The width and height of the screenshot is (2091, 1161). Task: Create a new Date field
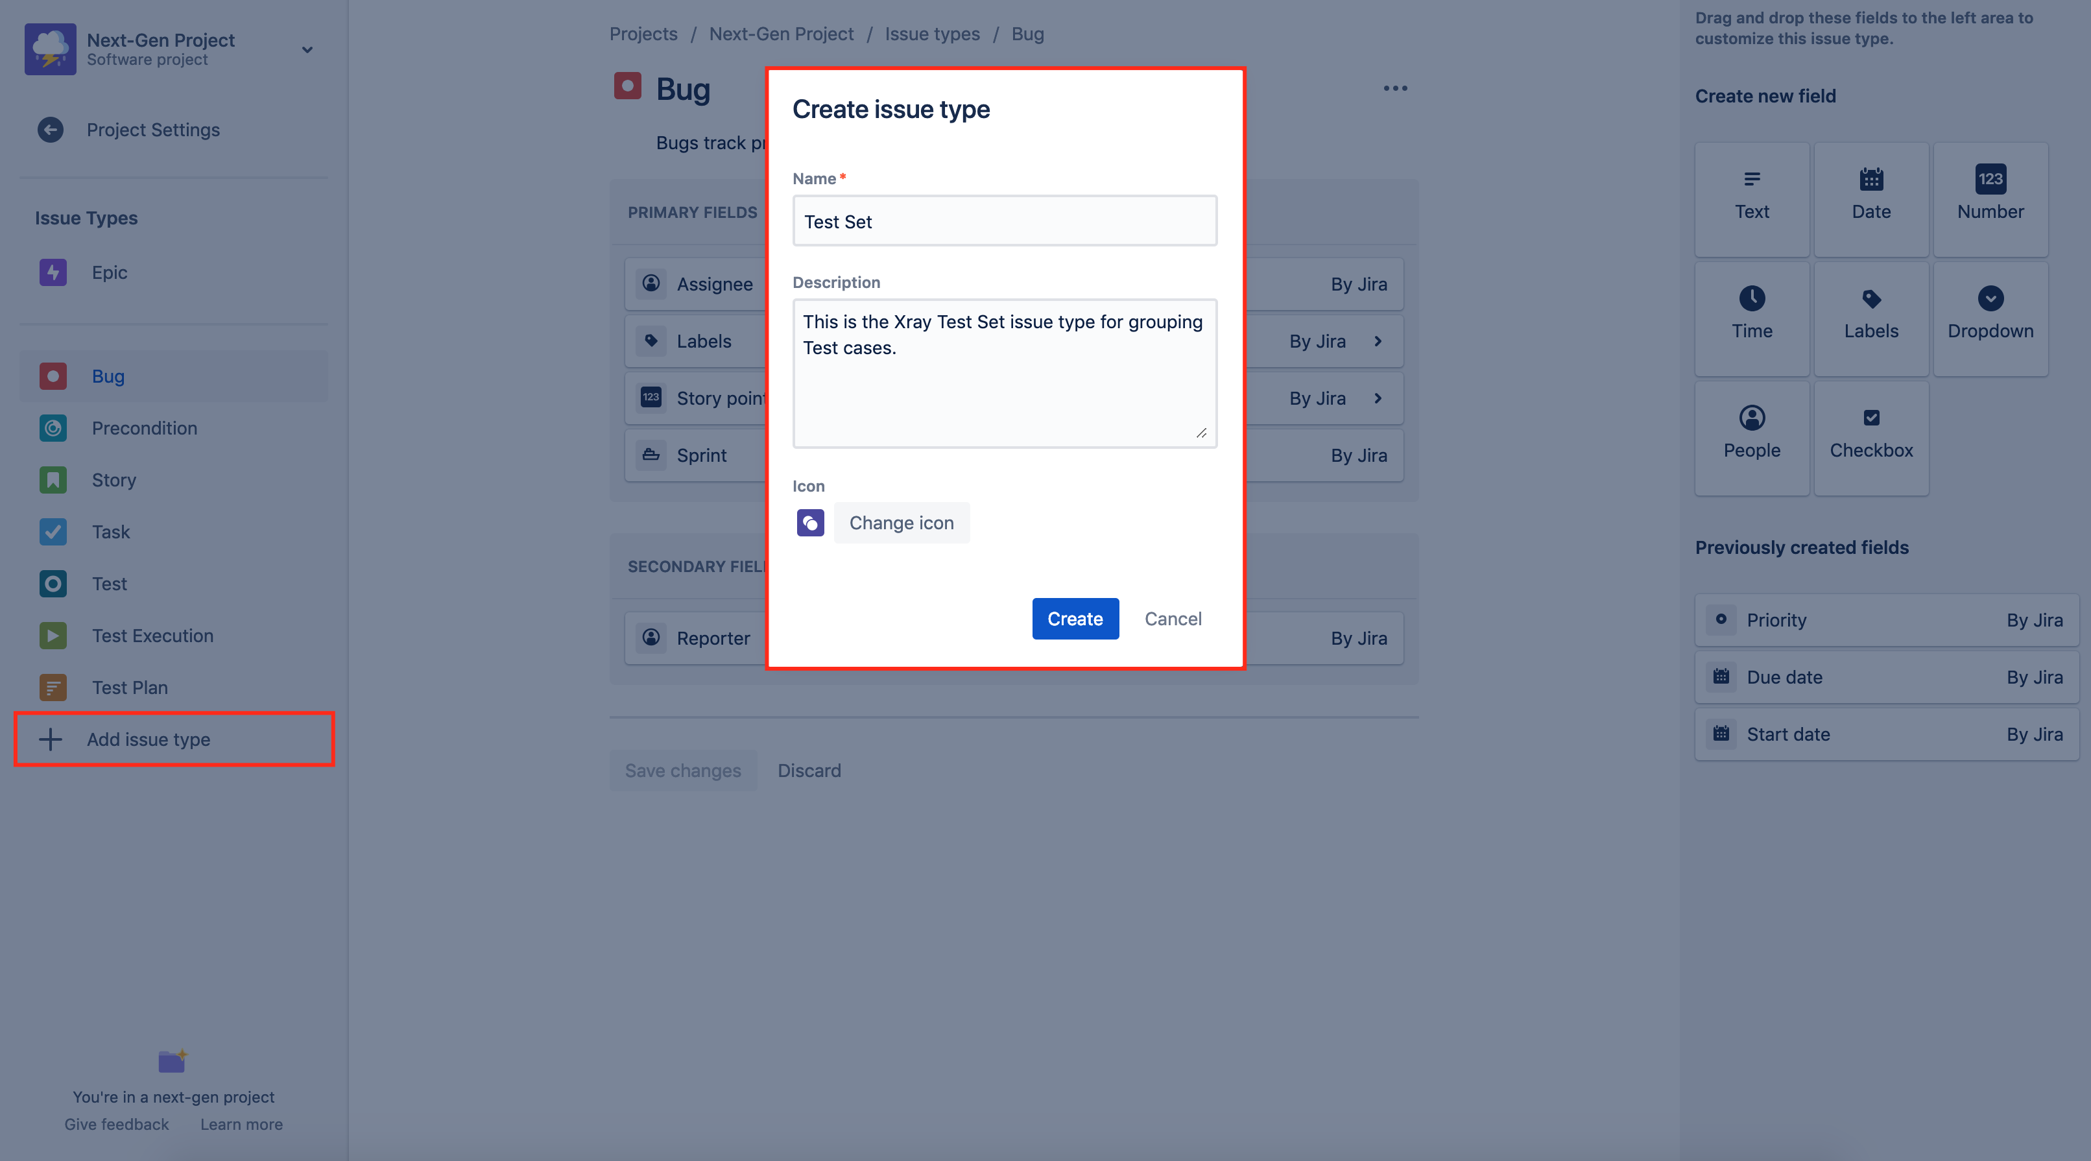pos(1871,199)
